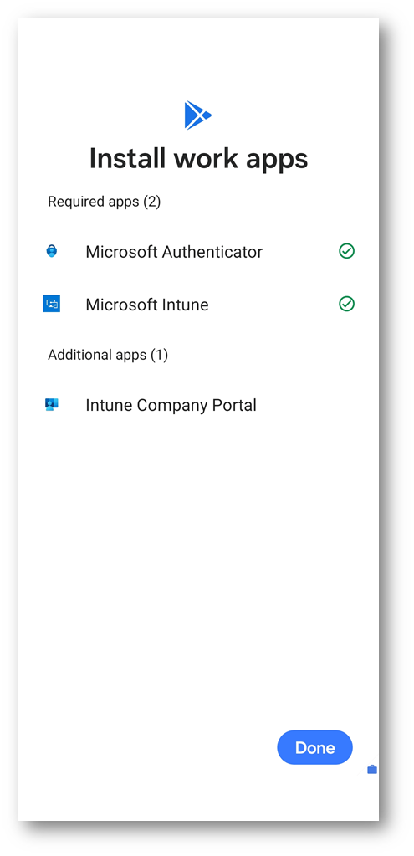Click the Microsoft Authenticator app icon

point(51,251)
